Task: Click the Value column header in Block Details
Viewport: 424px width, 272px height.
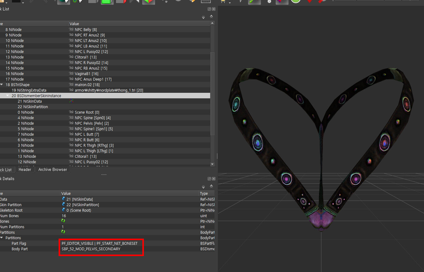Action: 129,194
